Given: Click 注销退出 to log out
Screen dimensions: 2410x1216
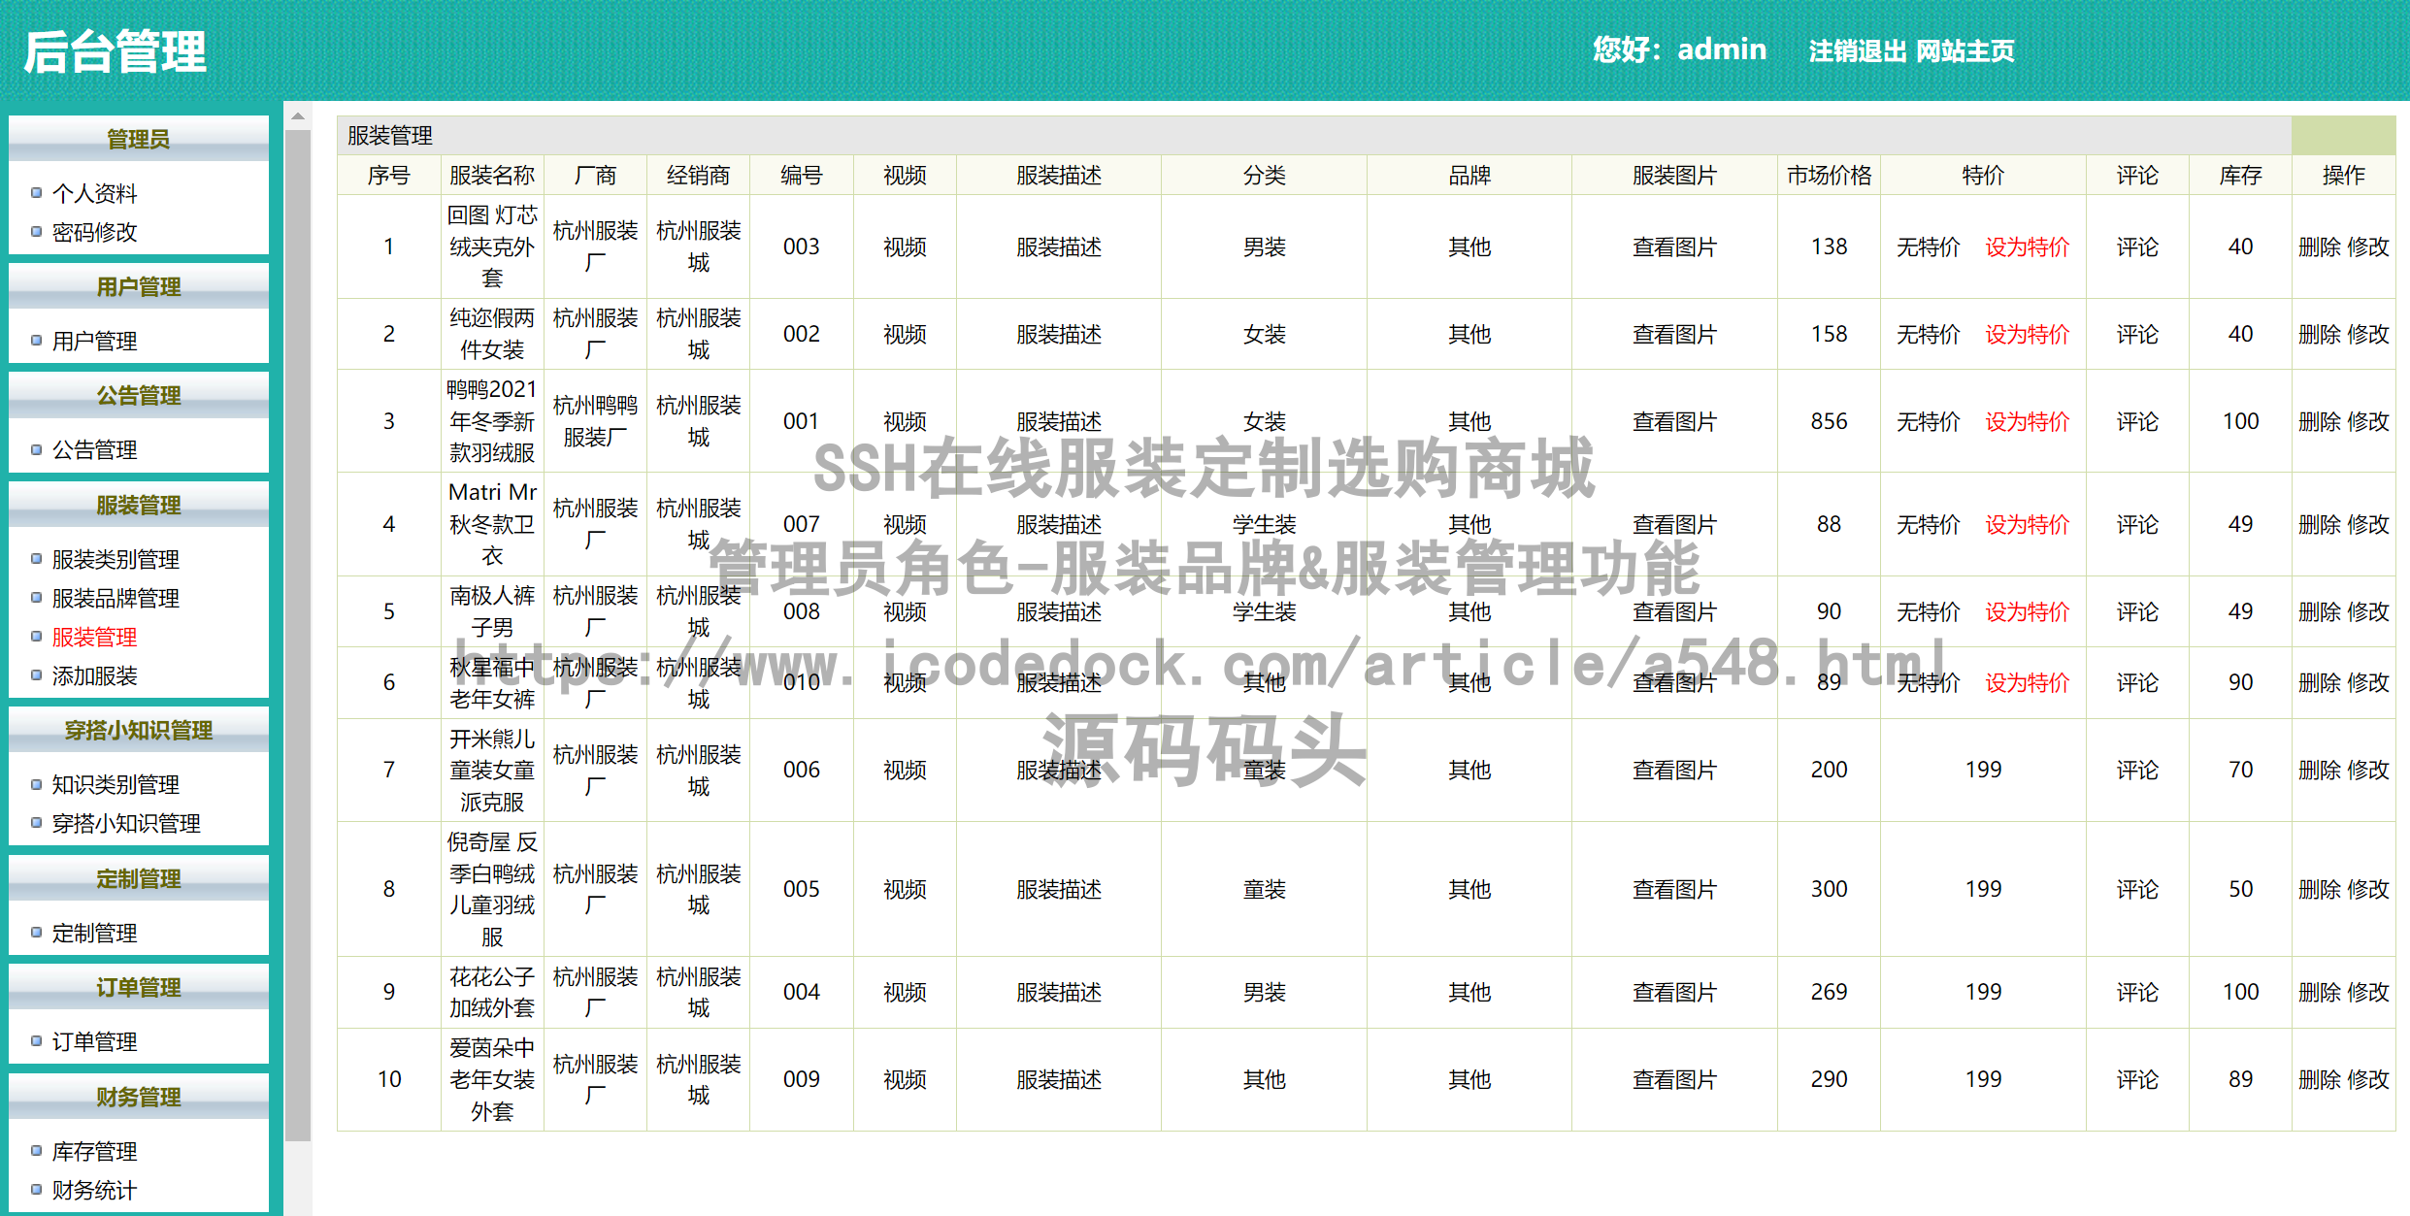Looking at the screenshot, I should [x=1857, y=52].
